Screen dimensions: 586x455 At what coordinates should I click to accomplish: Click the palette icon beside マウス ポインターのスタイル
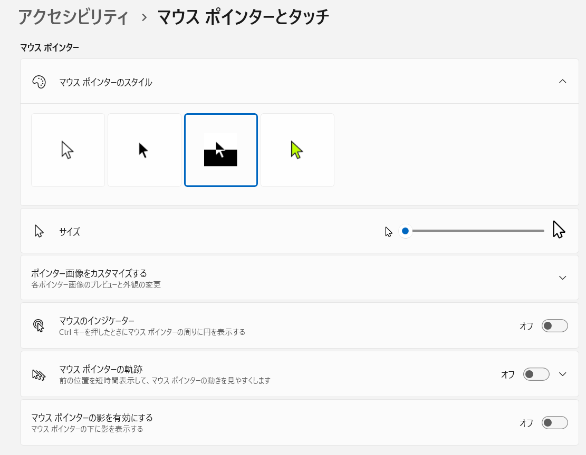coord(39,82)
